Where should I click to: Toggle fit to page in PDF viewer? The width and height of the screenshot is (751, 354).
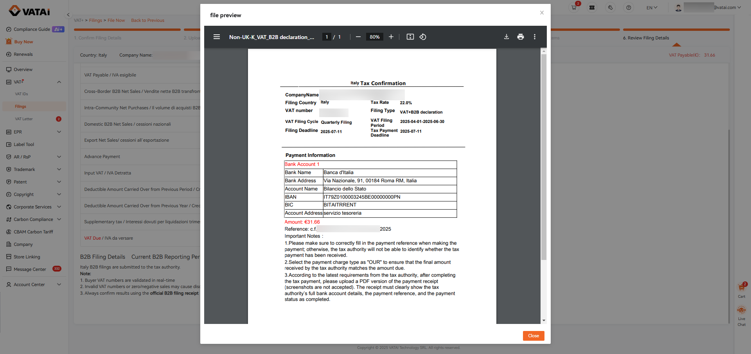[410, 37]
